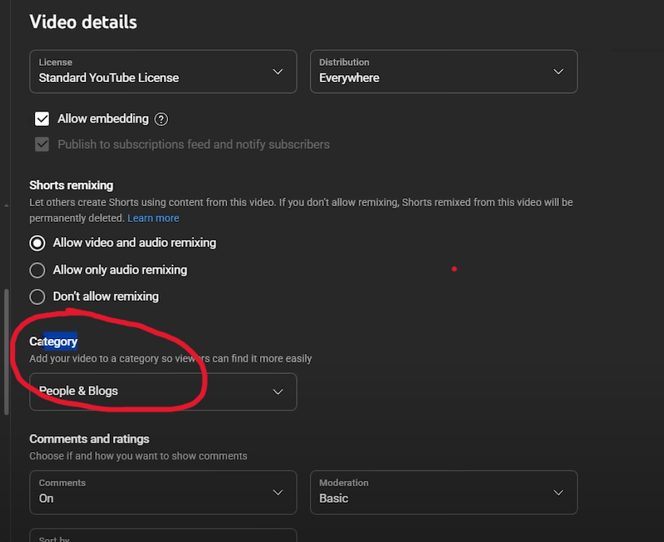Open the Moderation dropdown set to Basic
Image resolution: width=664 pixels, height=542 pixels.
pyautogui.click(x=444, y=493)
